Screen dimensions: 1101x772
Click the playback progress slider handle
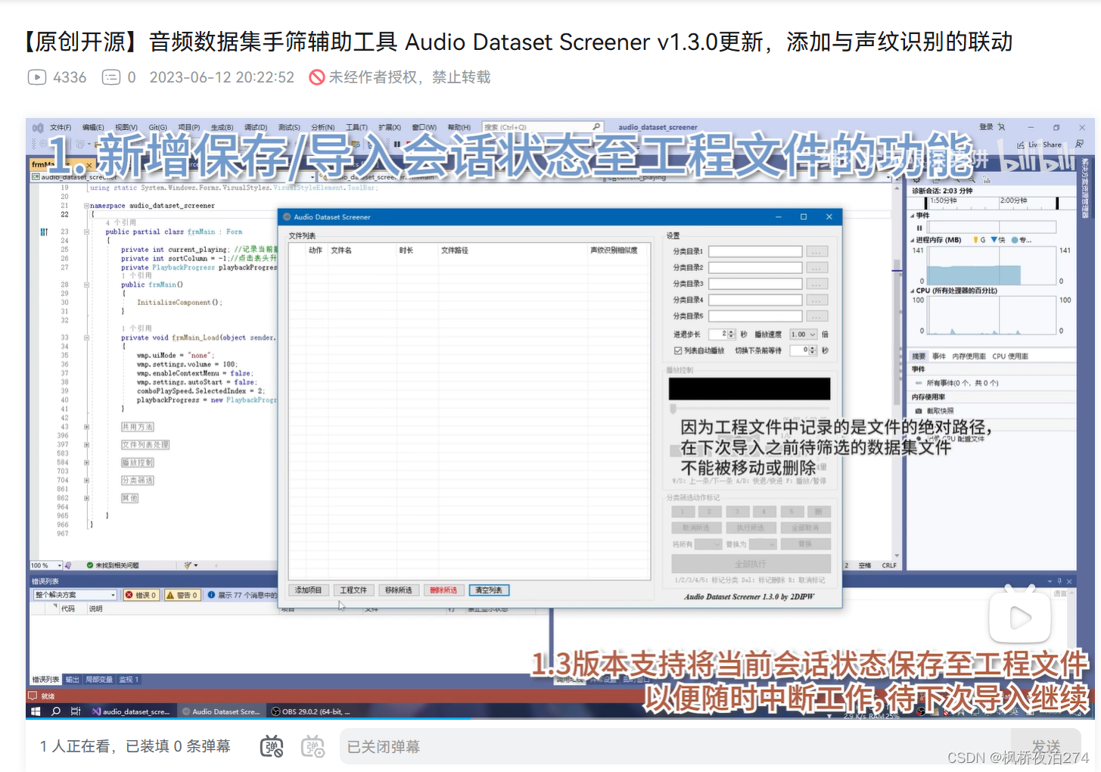point(673,409)
